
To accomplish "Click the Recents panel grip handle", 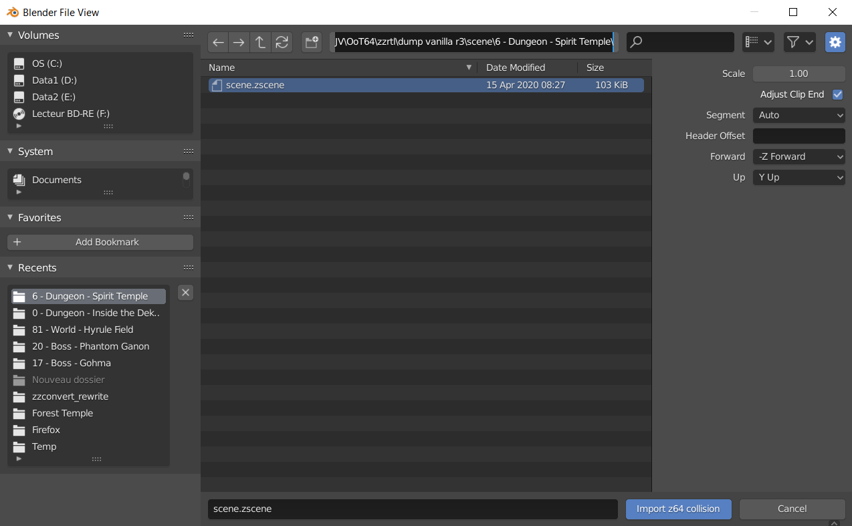I will (189, 267).
